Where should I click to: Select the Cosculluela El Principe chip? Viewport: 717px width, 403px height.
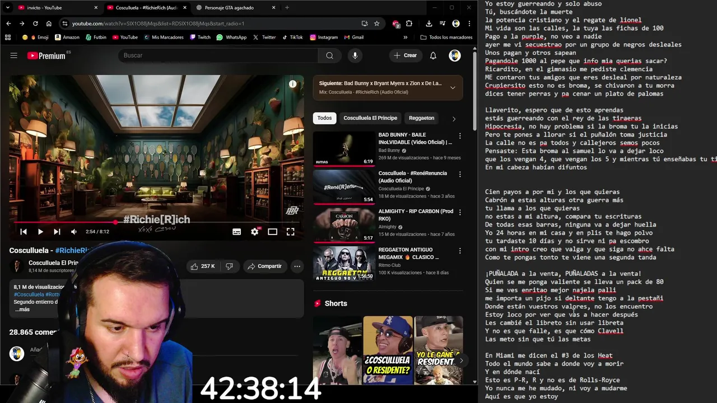tap(370, 118)
